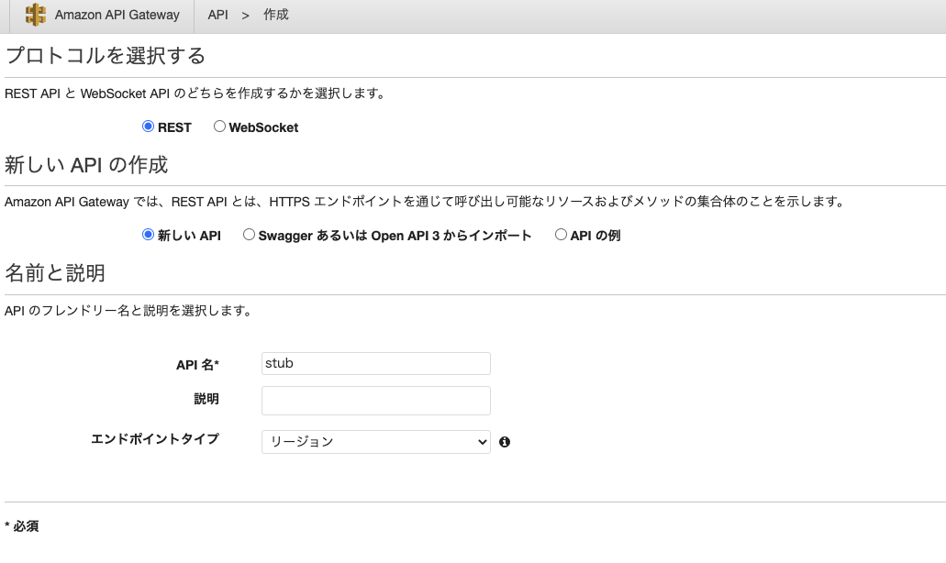Click the endpoint type info icon
The height and width of the screenshot is (563, 946).
[505, 442]
